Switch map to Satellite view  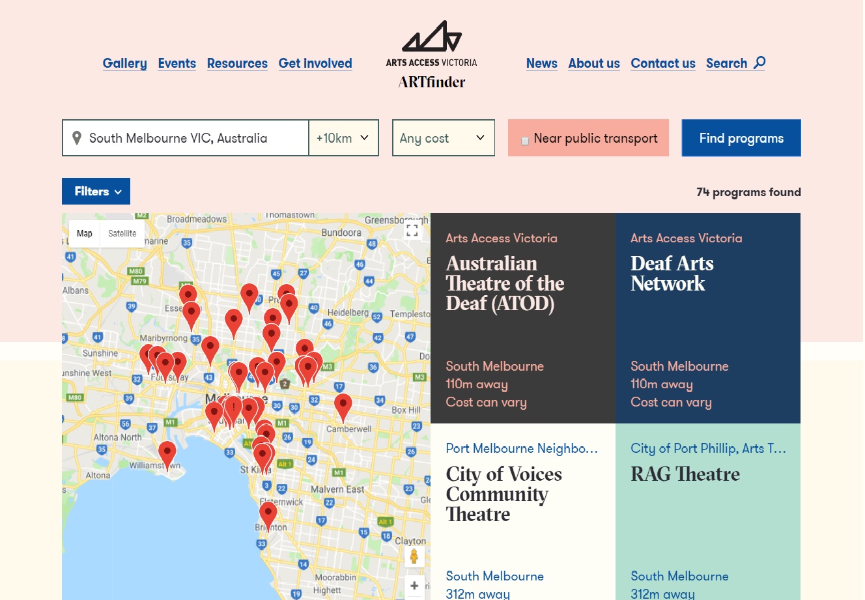tap(122, 233)
